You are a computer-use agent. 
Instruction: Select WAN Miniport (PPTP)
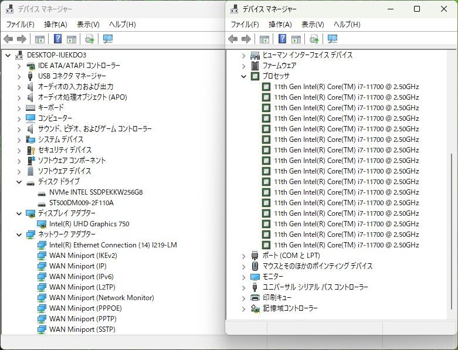83,319
